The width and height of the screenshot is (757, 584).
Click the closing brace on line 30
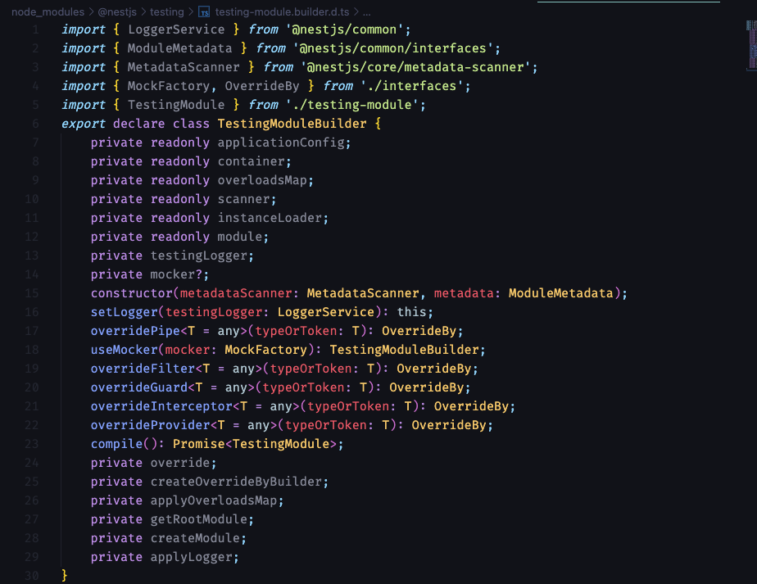pyautogui.click(x=65, y=576)
